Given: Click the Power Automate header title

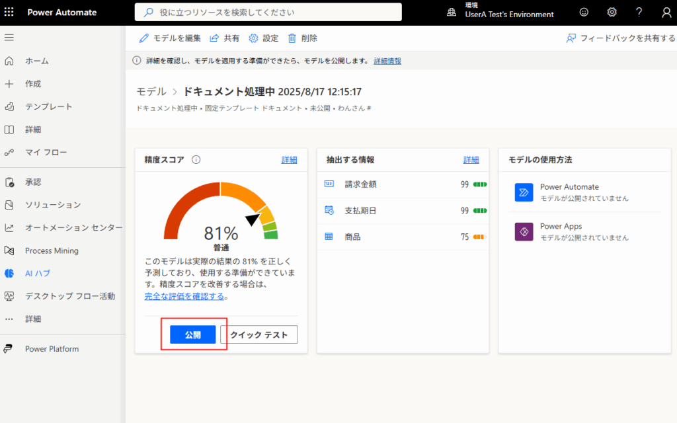Looking at the screenshot, I should (62, 12).
